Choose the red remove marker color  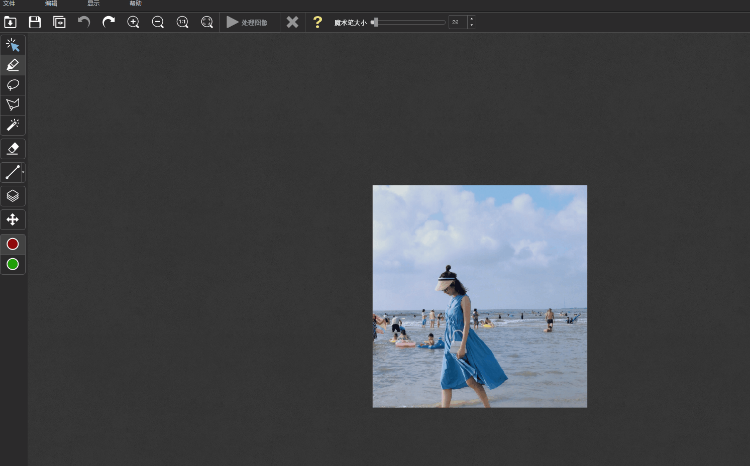13,244
